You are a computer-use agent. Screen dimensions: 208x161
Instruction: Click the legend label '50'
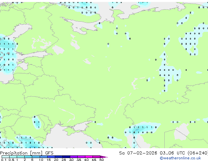pos(101,160)
